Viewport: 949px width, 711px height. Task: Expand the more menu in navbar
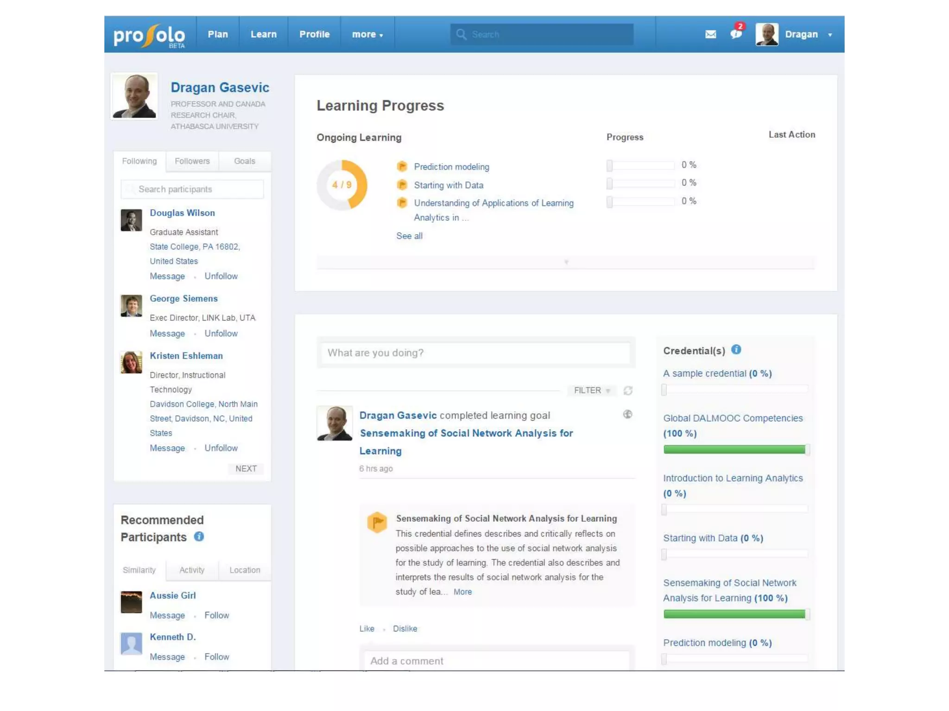(367, 34)
